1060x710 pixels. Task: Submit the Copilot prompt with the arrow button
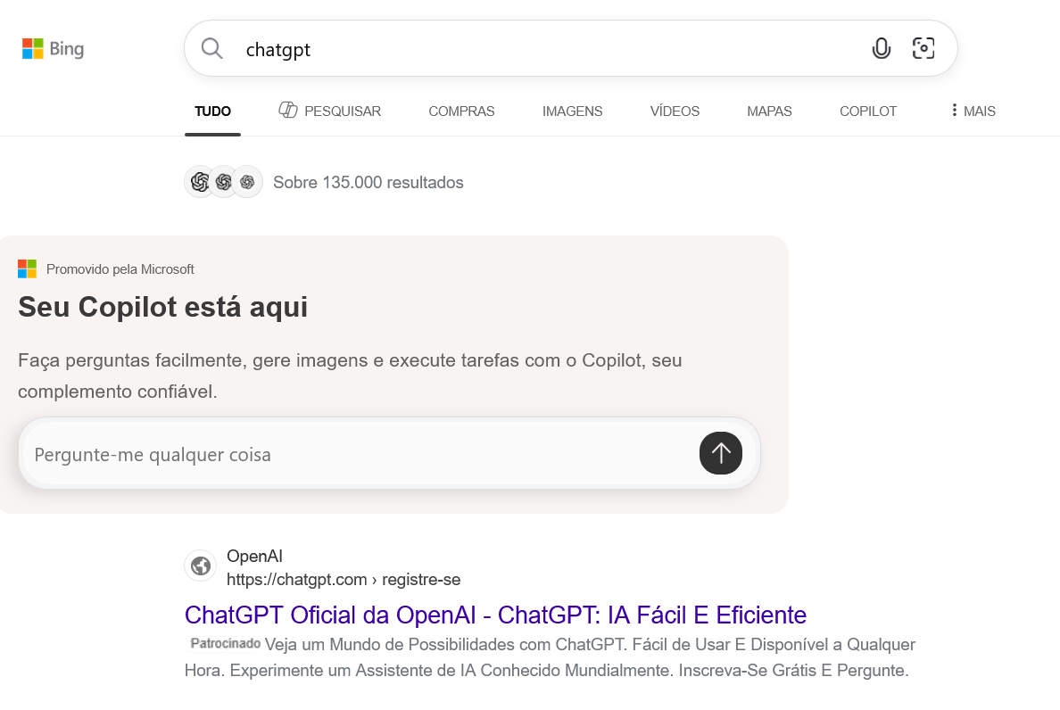[x=721, y=453]
